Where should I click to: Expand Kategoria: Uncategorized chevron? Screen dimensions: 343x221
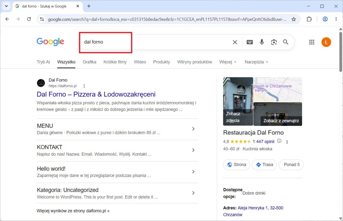click(x=193, y=193)
